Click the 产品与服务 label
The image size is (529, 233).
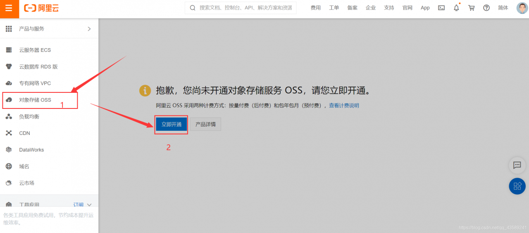pos(31,29)
